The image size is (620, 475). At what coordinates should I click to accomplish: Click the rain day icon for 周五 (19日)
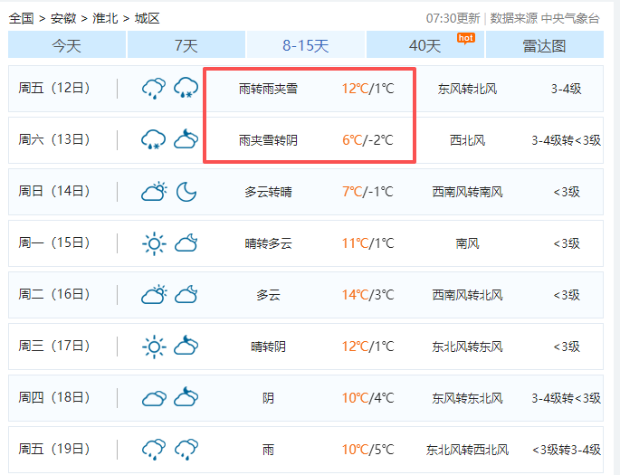coord(154,450)
